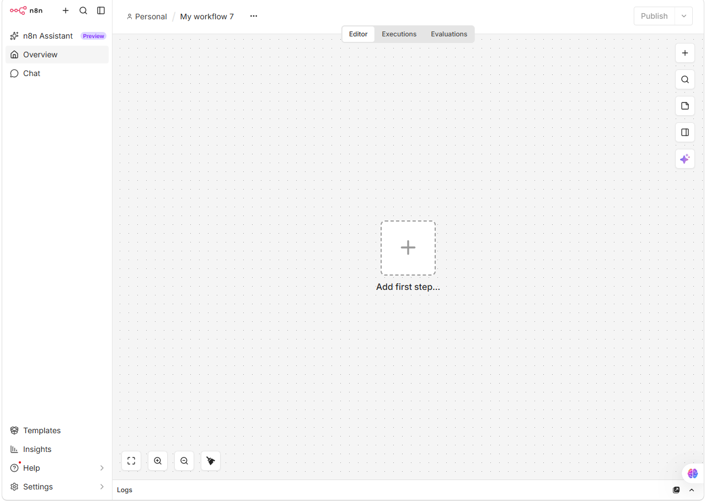Image resolution: width=706 pixels, height=501 pixels.
Task: Collapse the left sidebar using the panel icon
Action: tap(101, 10)
